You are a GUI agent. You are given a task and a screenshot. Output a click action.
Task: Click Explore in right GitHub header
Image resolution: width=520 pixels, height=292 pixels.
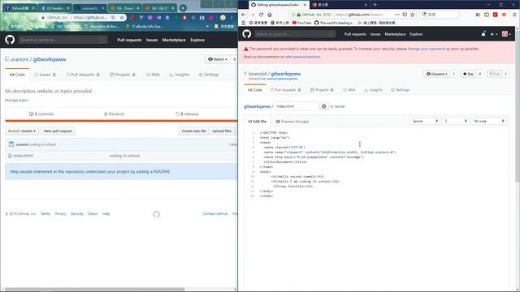pos(416,34)
